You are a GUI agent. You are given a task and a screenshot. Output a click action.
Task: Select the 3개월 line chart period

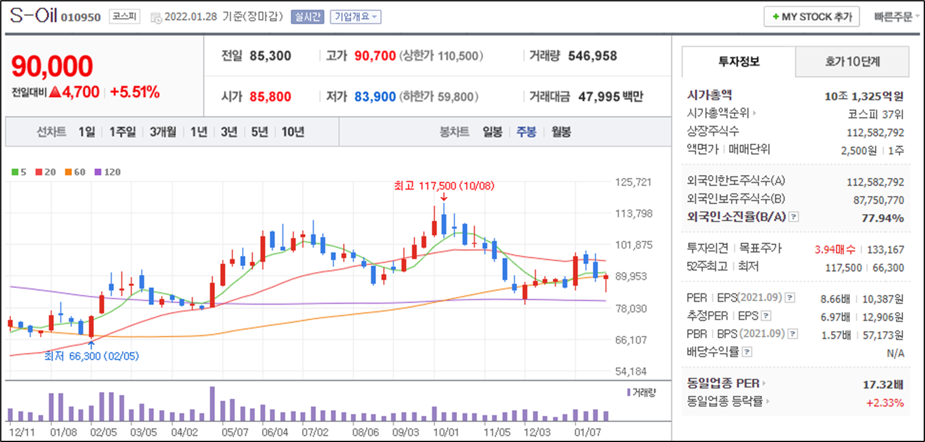(163, 132)
